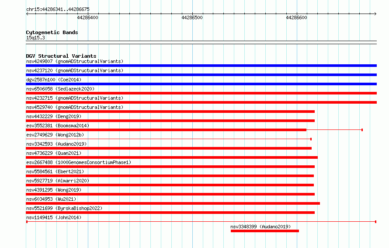Image resolution: width=389 pixels, height=248 pixels.
Task: Select the red bar under esv2667488
Action: click(170, 167)
